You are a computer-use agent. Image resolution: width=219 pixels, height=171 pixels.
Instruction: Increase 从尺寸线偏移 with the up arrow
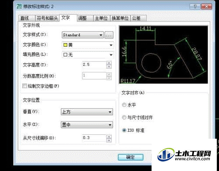pyautogui.click(x=109, y=137)
